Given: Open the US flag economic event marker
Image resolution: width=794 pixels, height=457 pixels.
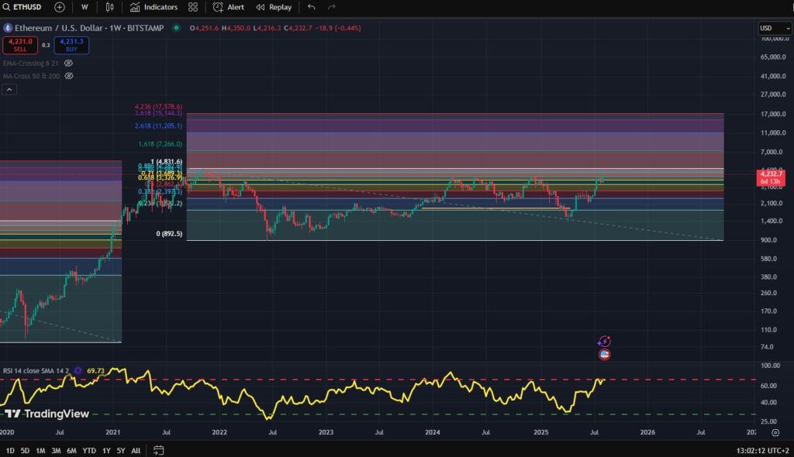Looking at the screenshot, I should pyautogui.click(x=604, y=354).
